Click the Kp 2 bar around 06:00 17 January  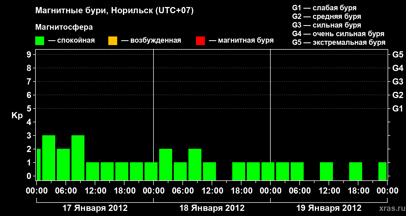pos(63,164)
